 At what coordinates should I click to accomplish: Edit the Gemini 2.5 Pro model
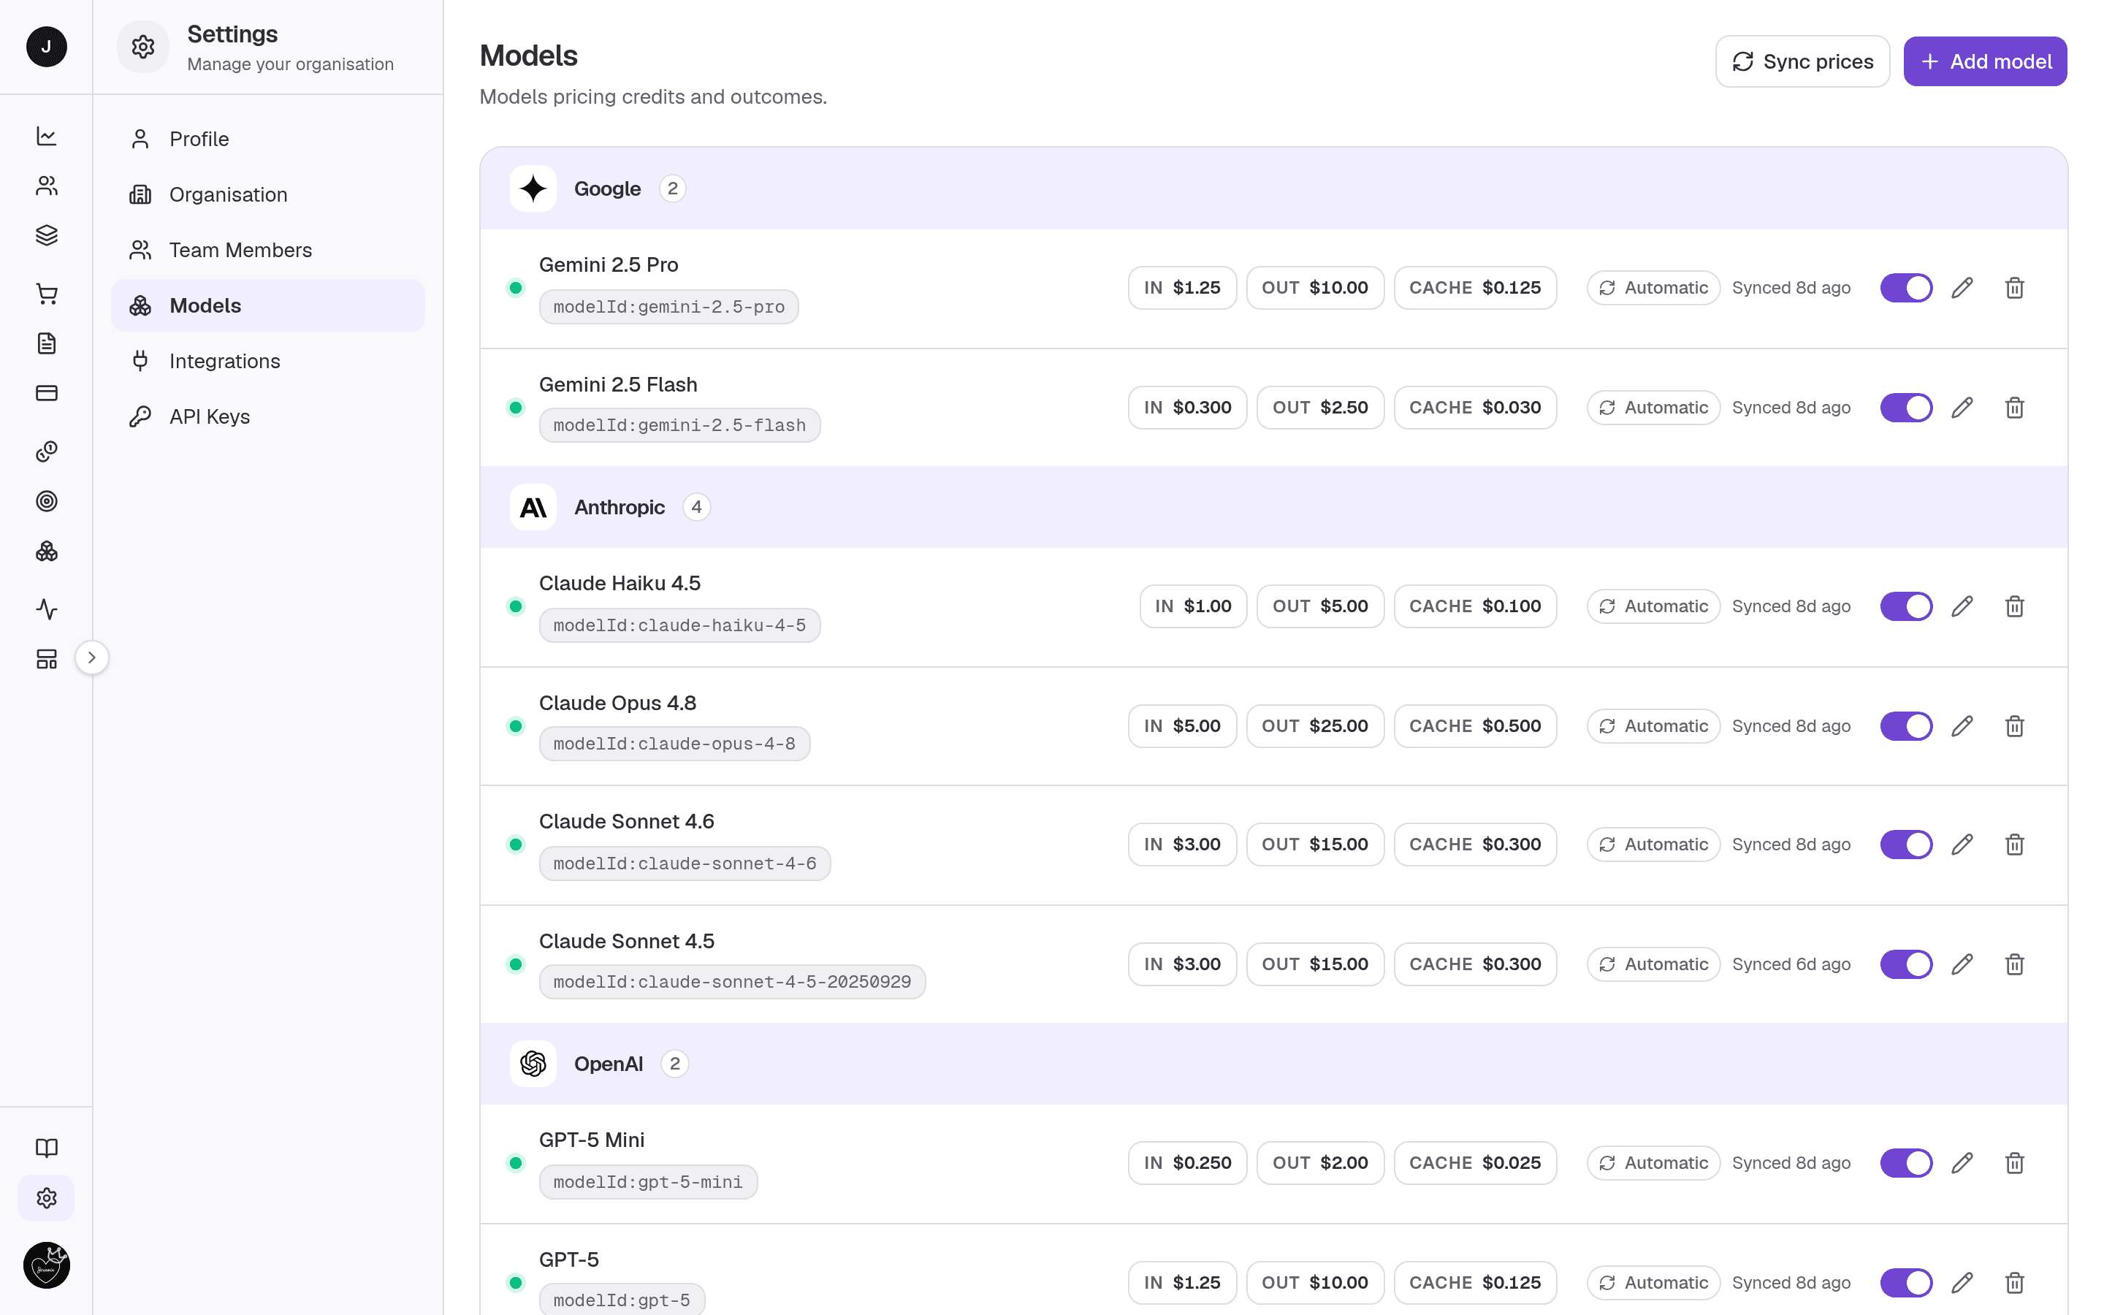pyautogui.click(x=1962, y=288)
